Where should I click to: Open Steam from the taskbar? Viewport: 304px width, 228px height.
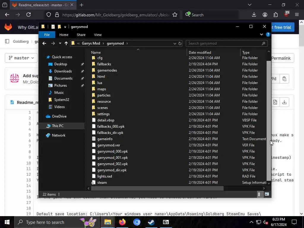(151, 222)
